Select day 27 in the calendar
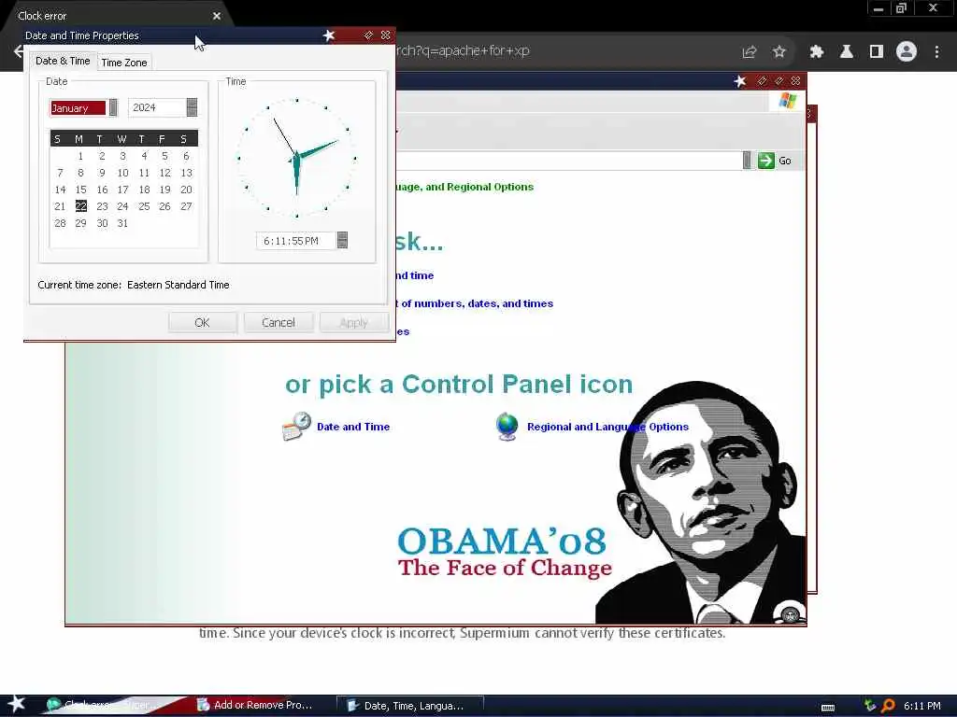Screen dimensions: 957x717 (x=186, y=206)
